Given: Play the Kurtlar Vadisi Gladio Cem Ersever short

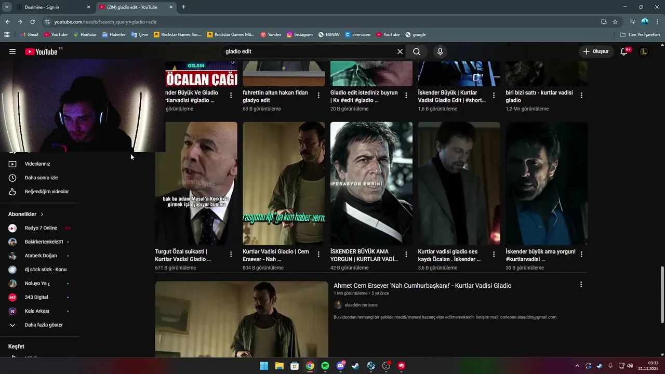Looking at the screenshot, I should coord(284,183).
